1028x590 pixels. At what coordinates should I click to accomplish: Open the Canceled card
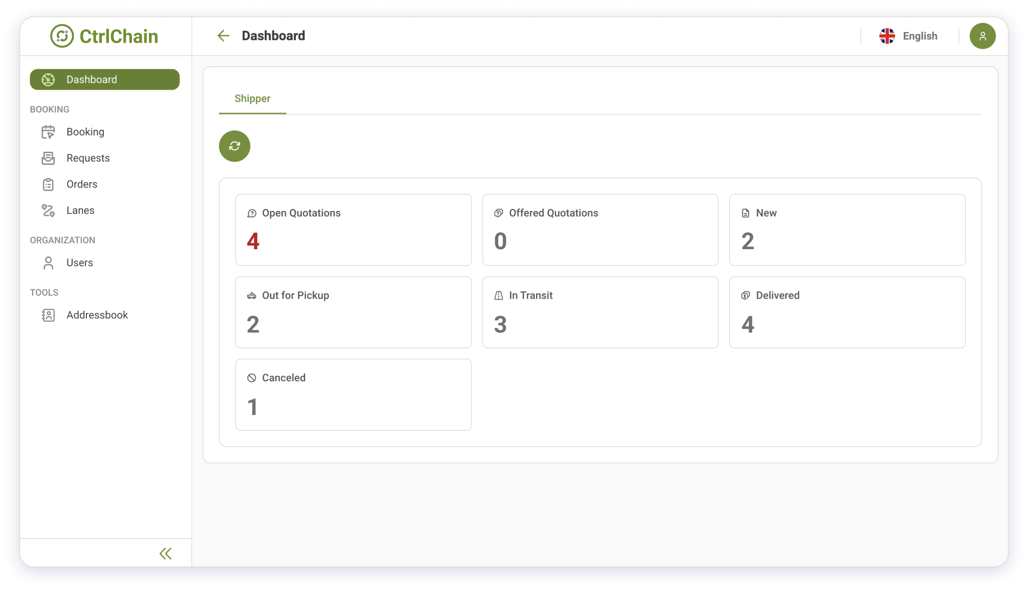tap(353, 395)
